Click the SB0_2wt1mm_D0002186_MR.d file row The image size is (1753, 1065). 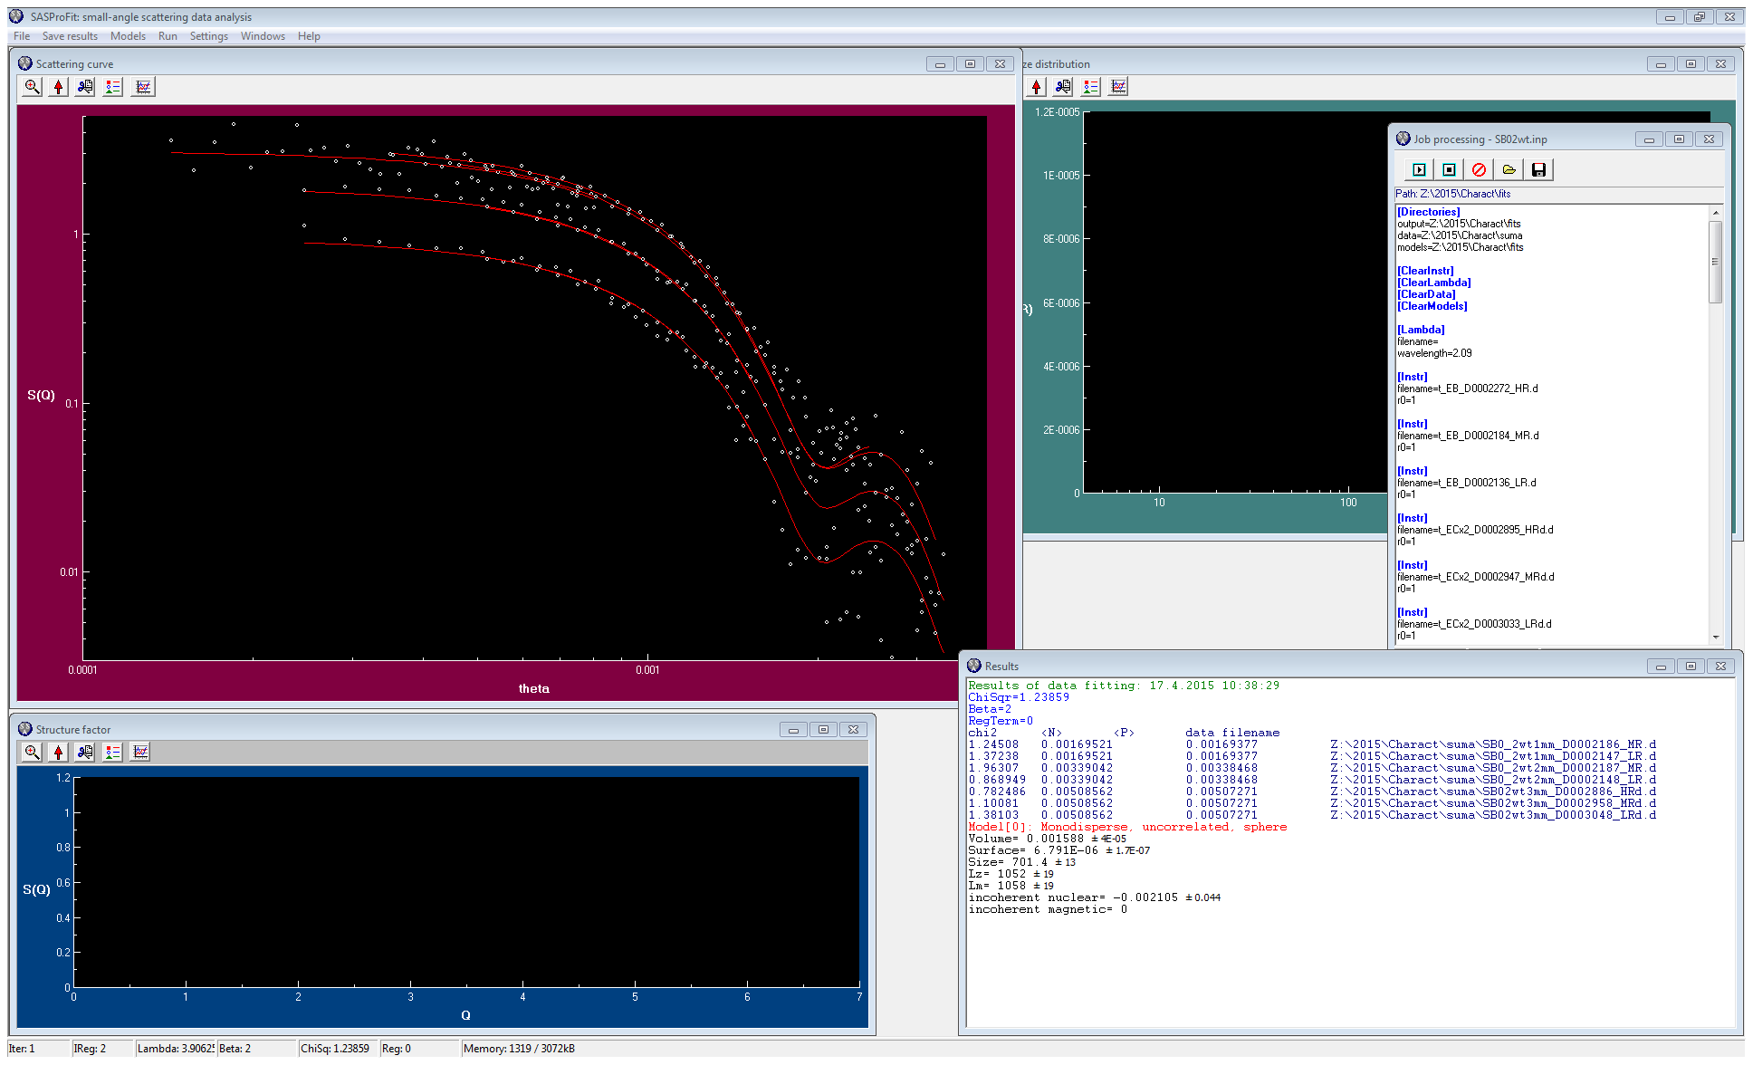[1312, 744]
